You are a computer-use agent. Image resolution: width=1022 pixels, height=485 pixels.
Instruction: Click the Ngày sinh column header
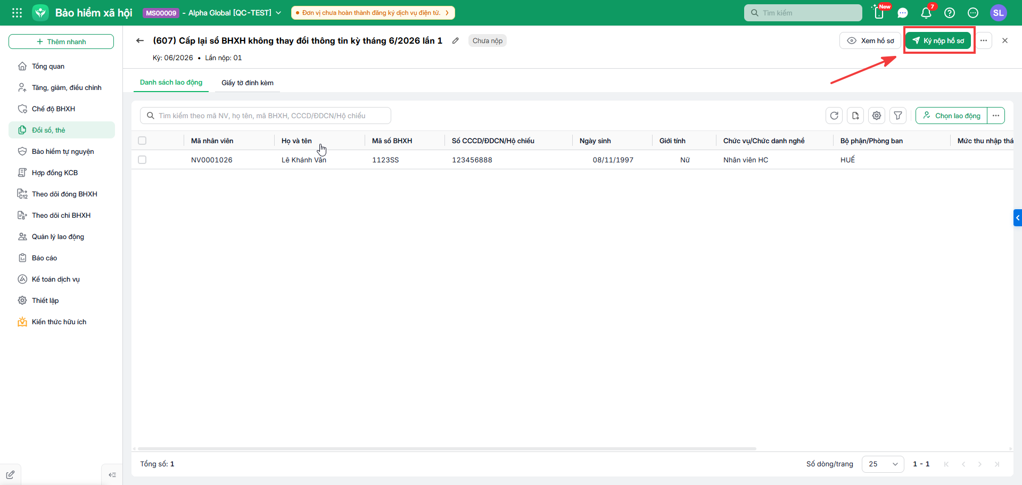tap(595, 141)
